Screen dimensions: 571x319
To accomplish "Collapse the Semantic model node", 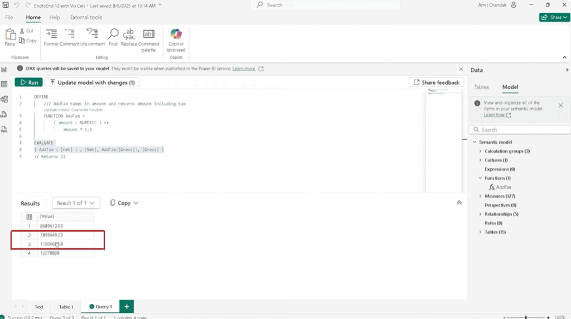I will [475, 142].
